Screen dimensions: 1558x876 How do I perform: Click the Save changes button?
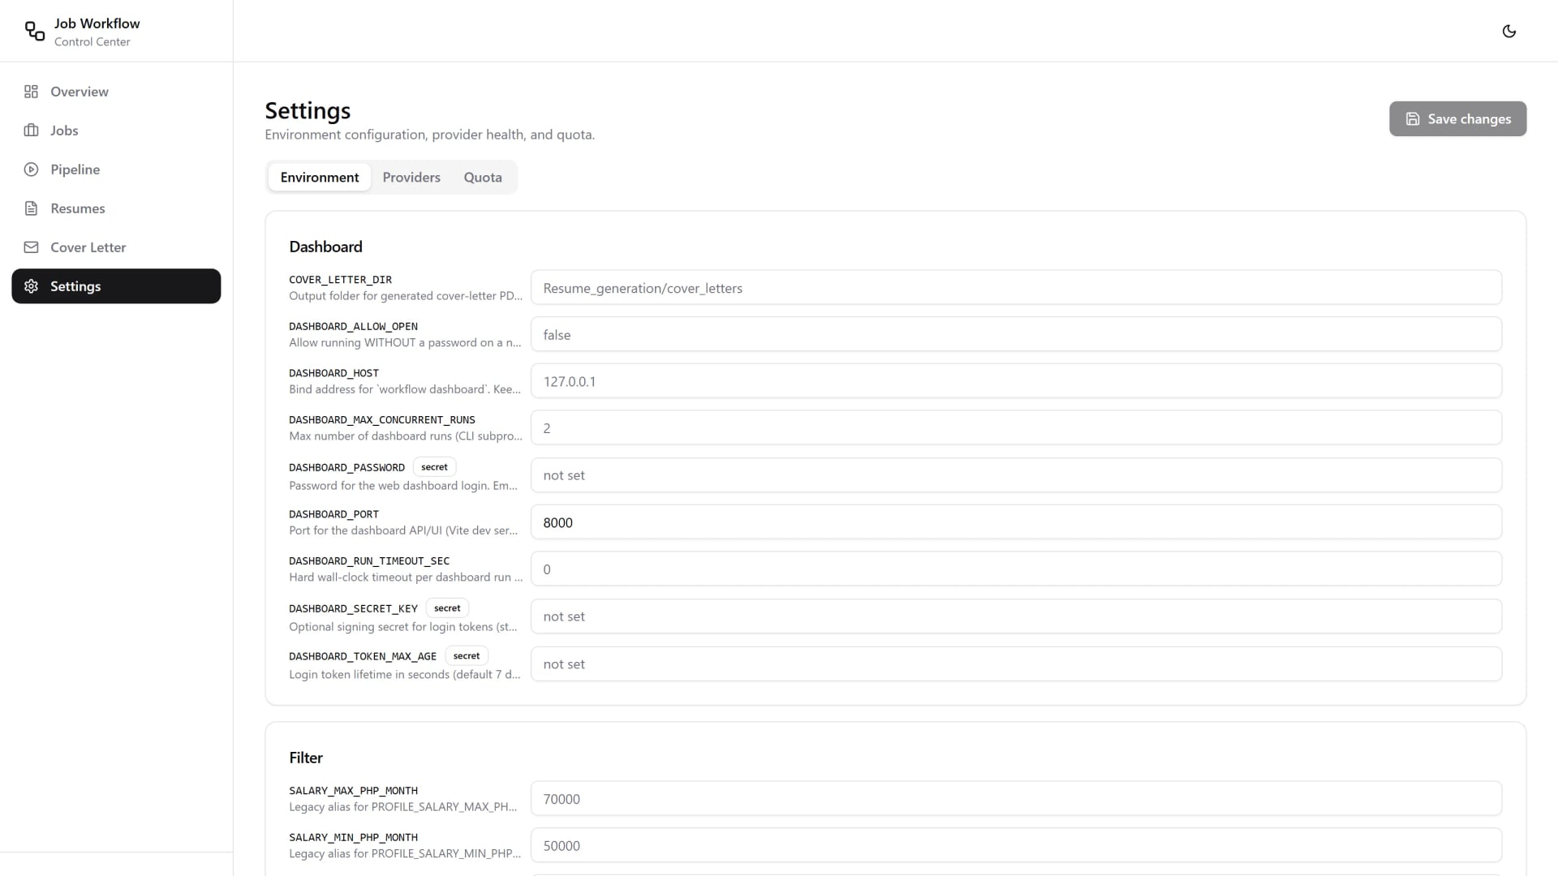[1457, 119]
